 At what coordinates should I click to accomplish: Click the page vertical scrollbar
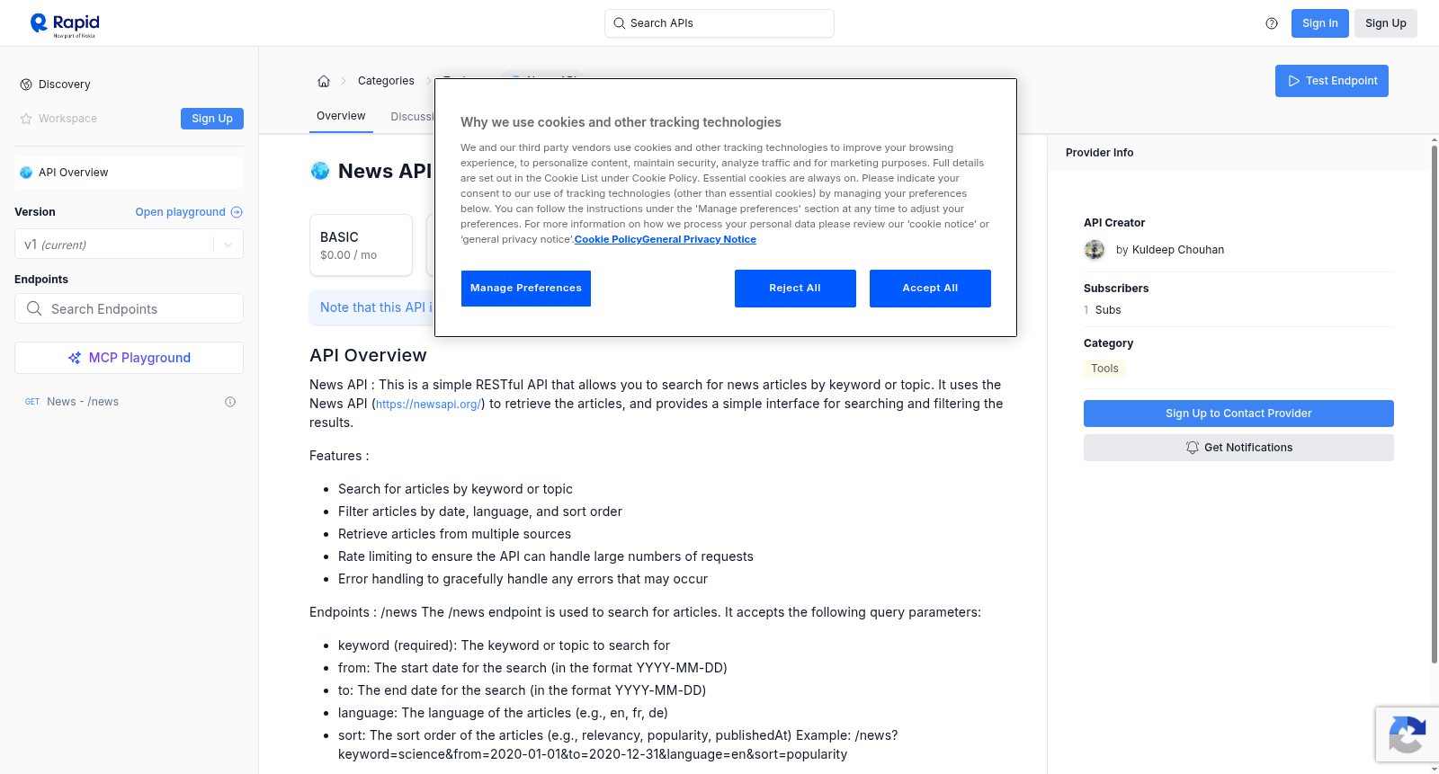pyautogui.click(x=1435, y=405)
